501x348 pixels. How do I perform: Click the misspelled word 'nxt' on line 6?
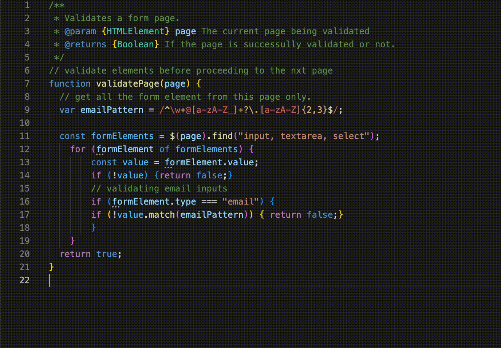[x=299, y=71]
